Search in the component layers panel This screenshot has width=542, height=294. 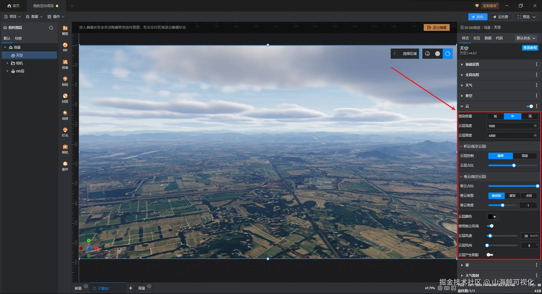point(51,28)
